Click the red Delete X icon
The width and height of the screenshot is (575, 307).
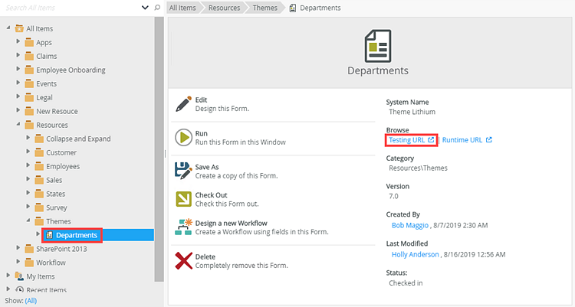pos(183,261)
